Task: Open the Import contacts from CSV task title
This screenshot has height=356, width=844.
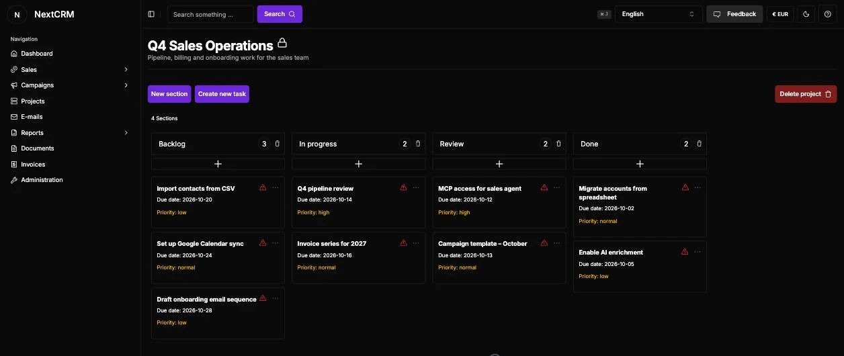Action: (196, 189)
